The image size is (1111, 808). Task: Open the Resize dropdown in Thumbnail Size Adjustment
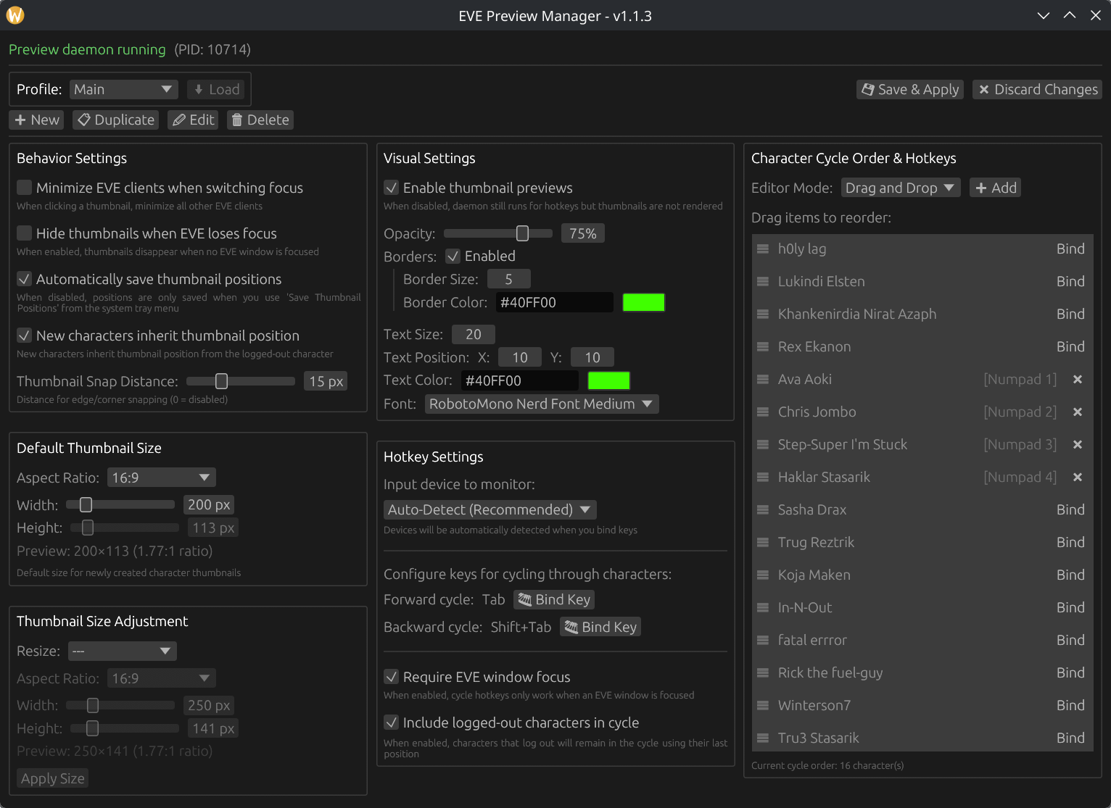123,651
